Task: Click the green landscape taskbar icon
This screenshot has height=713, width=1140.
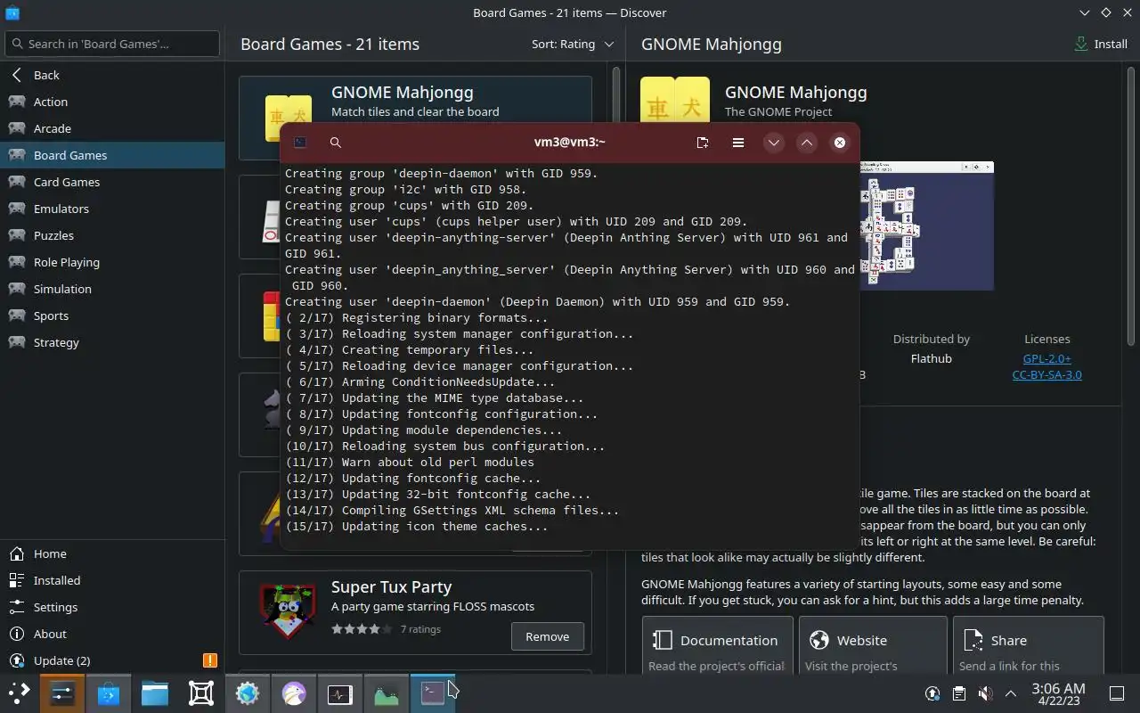Action: [387, 693]
